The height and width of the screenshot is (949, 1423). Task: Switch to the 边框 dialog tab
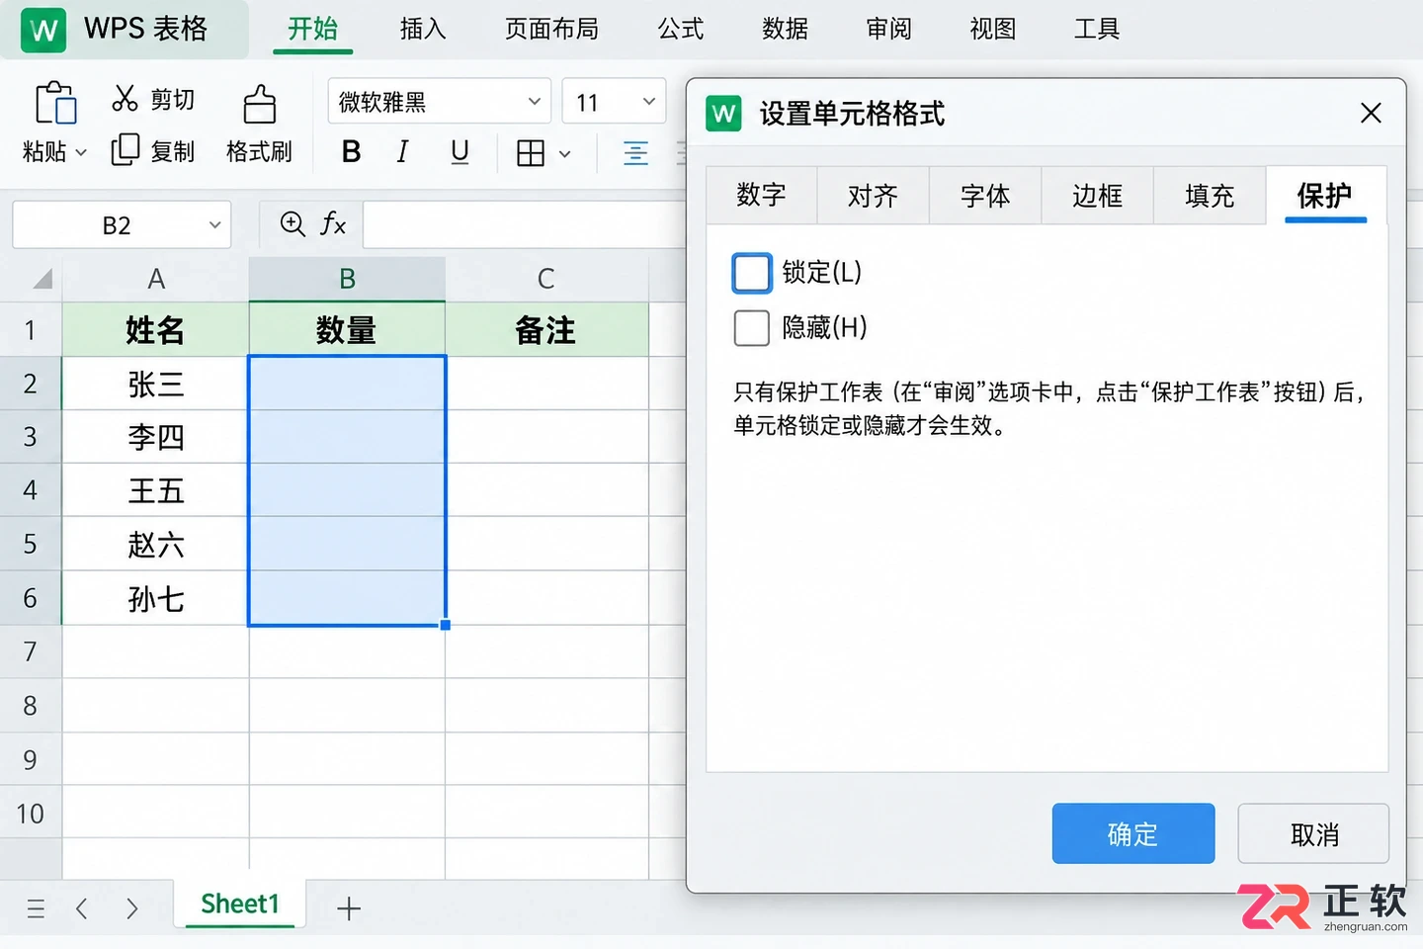tap(1097, 196)
